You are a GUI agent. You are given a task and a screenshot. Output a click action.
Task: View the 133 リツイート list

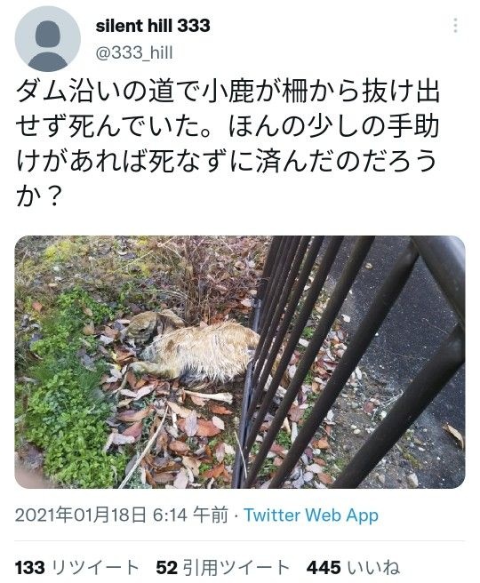tap(77, 568)
